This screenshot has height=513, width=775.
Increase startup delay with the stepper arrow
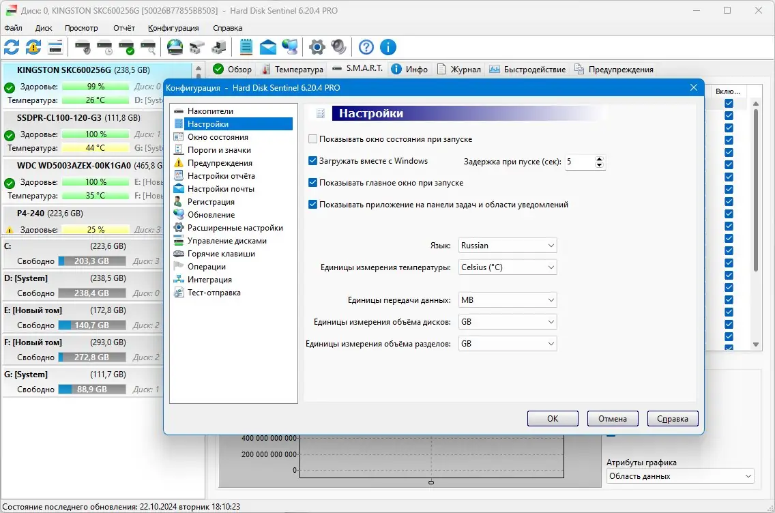599,159
